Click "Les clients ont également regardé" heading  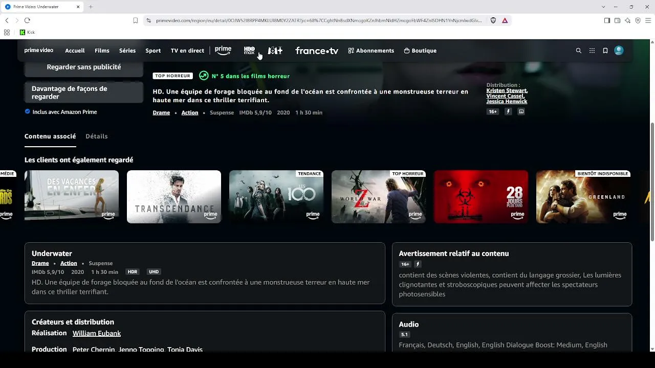point(79,160)
